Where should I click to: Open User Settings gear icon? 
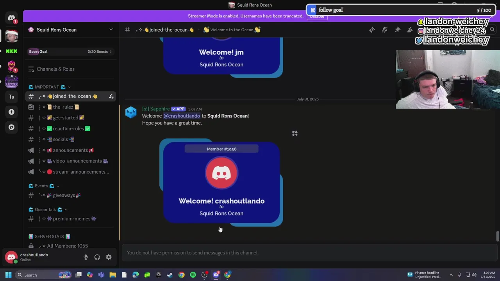coord(109,257)
